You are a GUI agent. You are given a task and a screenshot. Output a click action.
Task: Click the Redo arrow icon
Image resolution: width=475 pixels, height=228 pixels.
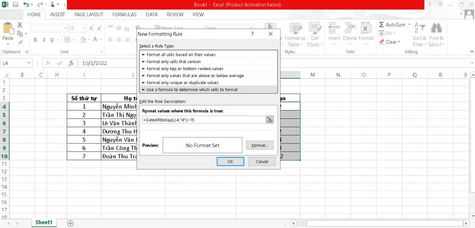click(x=40, y=5)
